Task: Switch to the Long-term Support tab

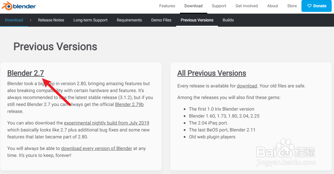Action: coord(90,20)
